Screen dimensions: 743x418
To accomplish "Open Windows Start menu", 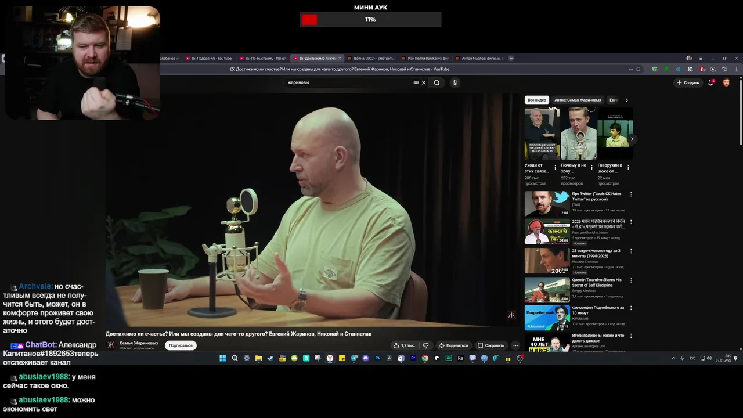I will pyautogui.click(x=222, y=358).
